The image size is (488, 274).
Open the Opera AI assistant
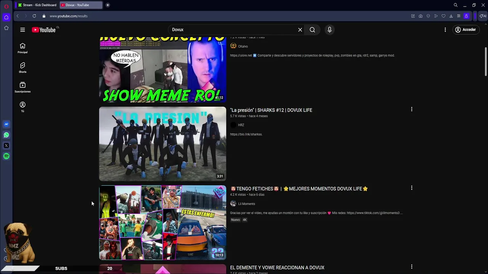483,16
